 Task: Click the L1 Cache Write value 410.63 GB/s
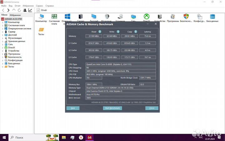click(x=112, y=43)
